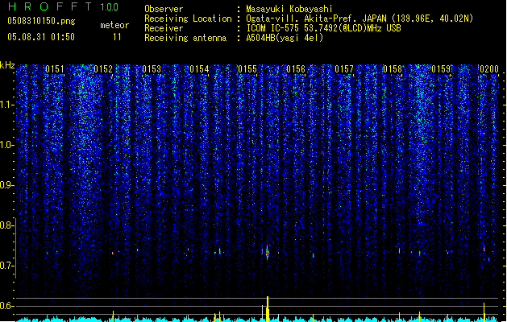This screenshot has height=322, width=507.
Task: Click the 0152 time marker
Action: coord(103,69)
